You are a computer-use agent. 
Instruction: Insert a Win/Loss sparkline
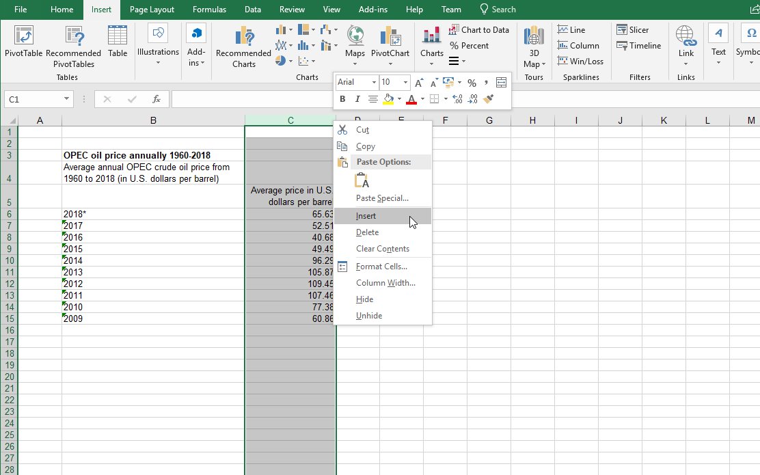(x=580, y=61)
